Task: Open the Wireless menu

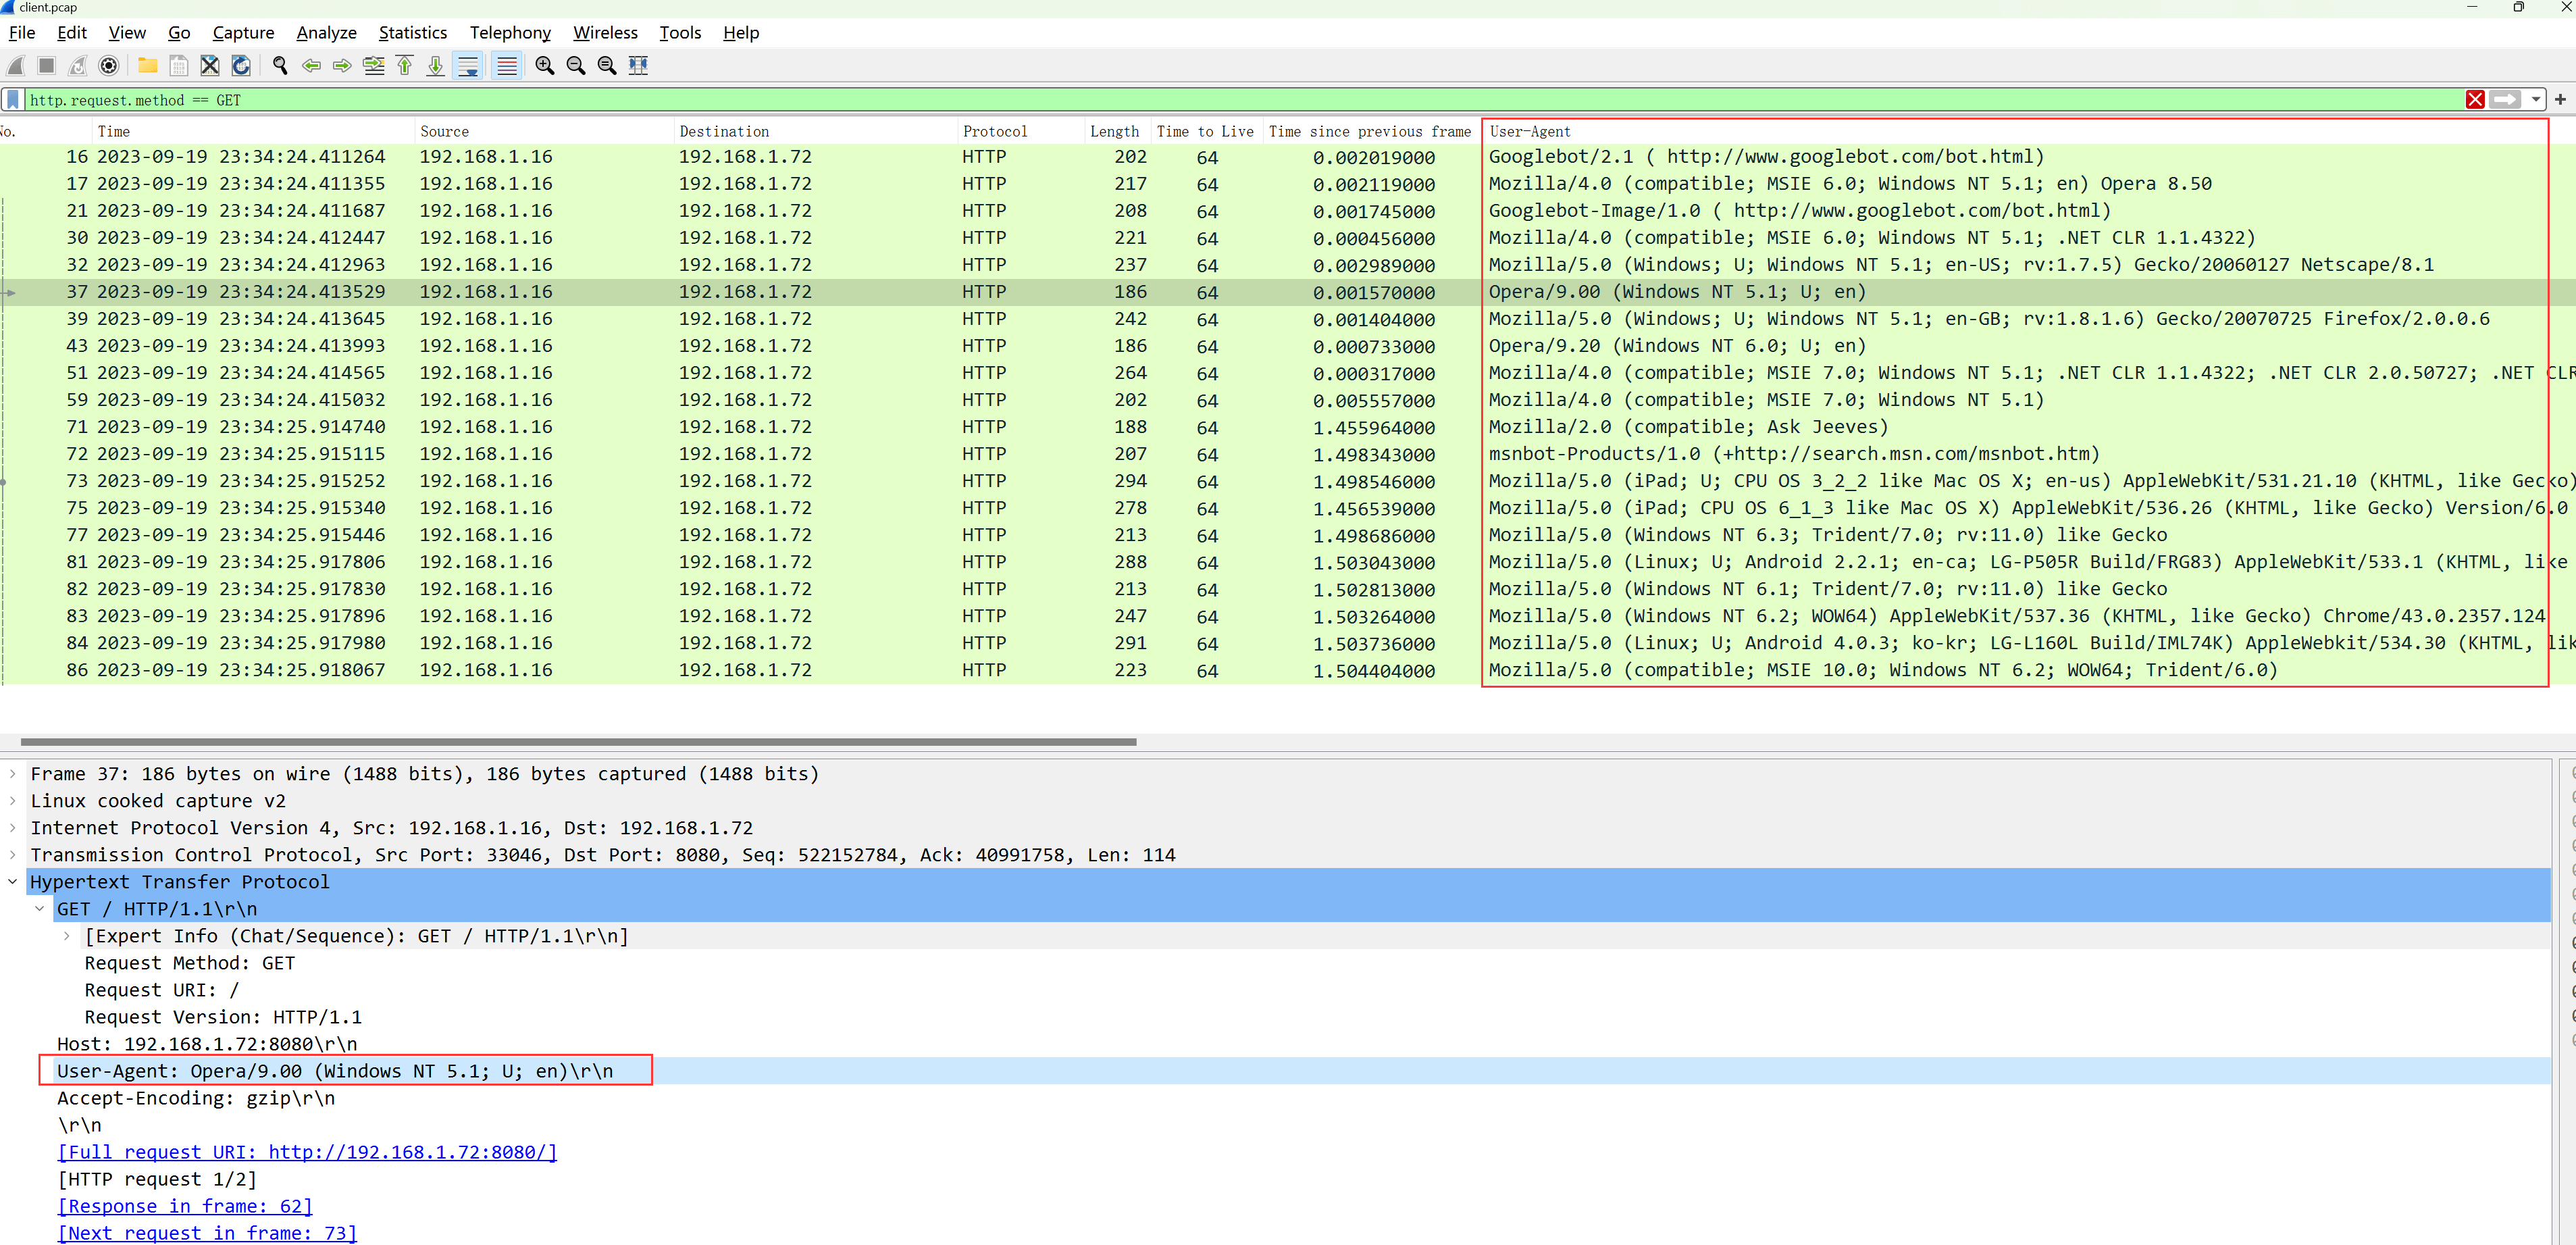Action: point(605,33)
